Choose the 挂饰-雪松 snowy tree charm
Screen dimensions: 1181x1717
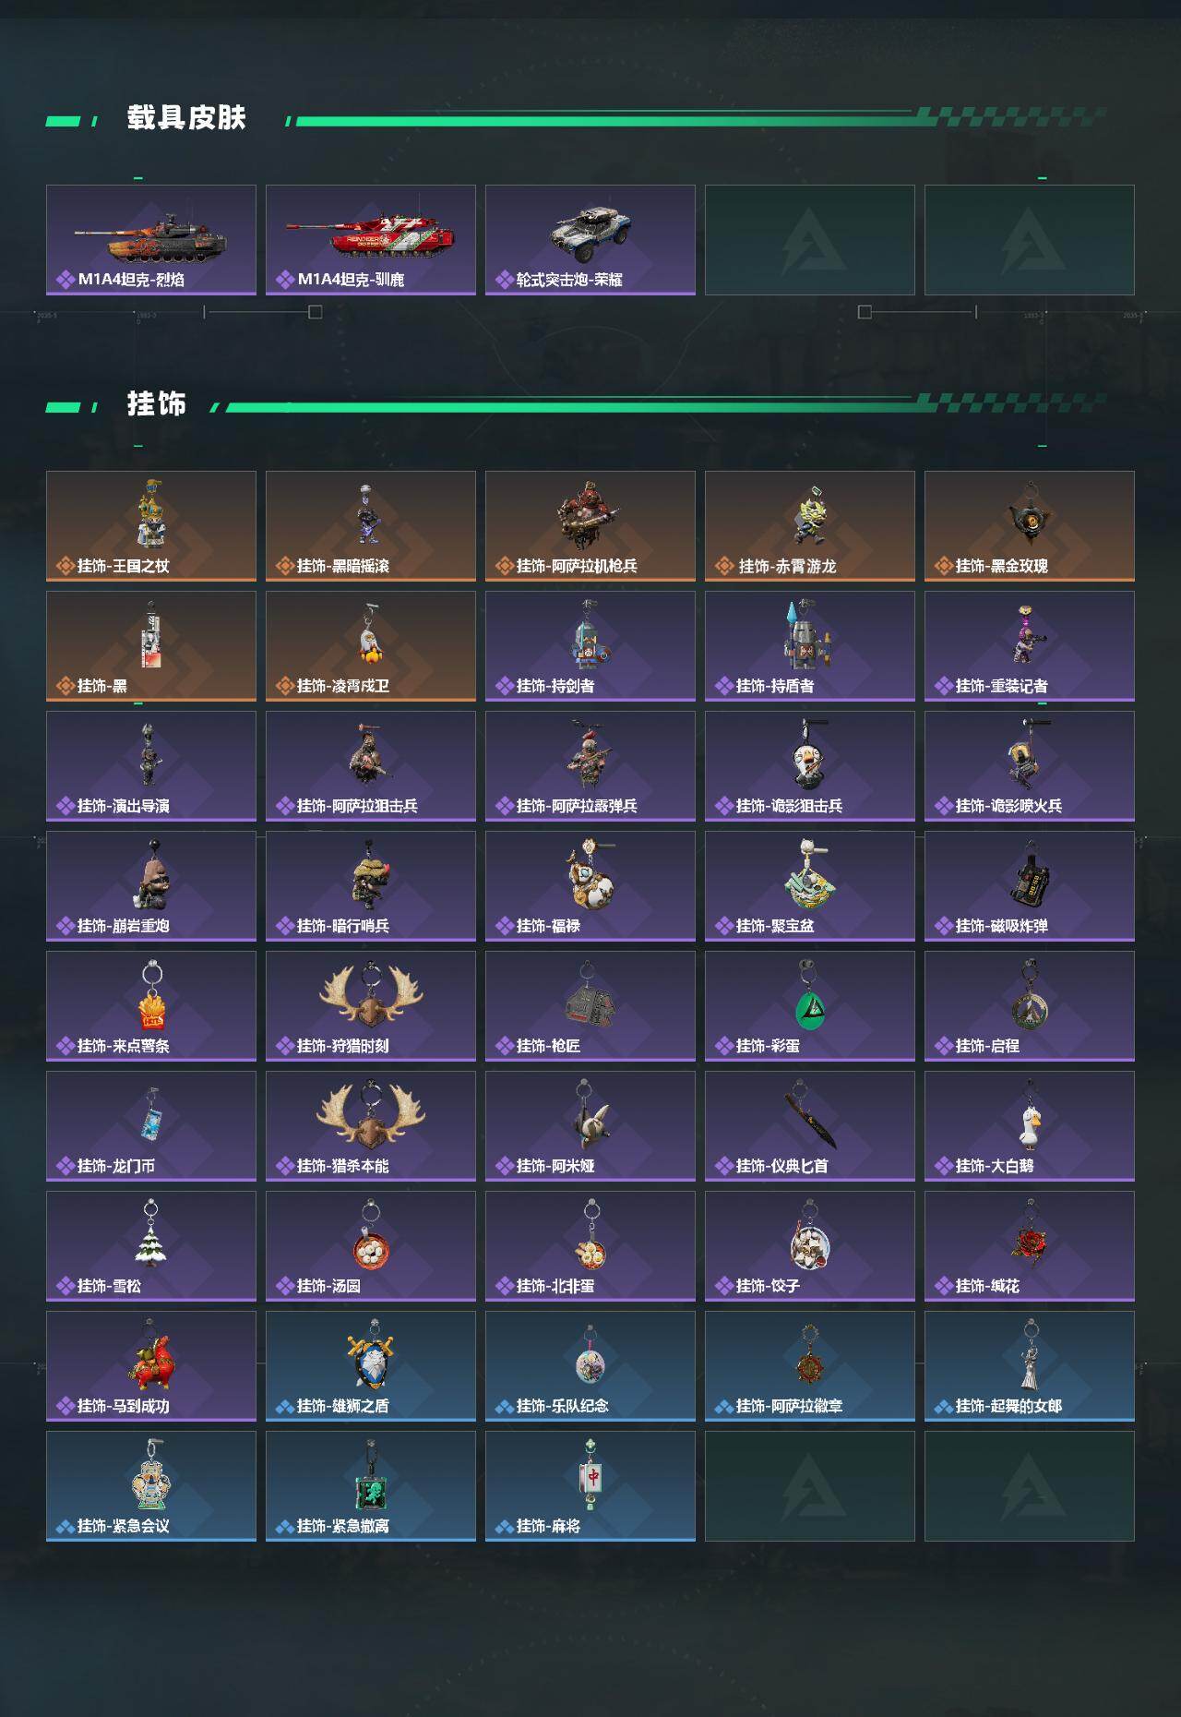[151, 1246]
